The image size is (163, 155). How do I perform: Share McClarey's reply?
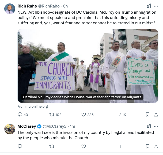click(x=156, y=146)
